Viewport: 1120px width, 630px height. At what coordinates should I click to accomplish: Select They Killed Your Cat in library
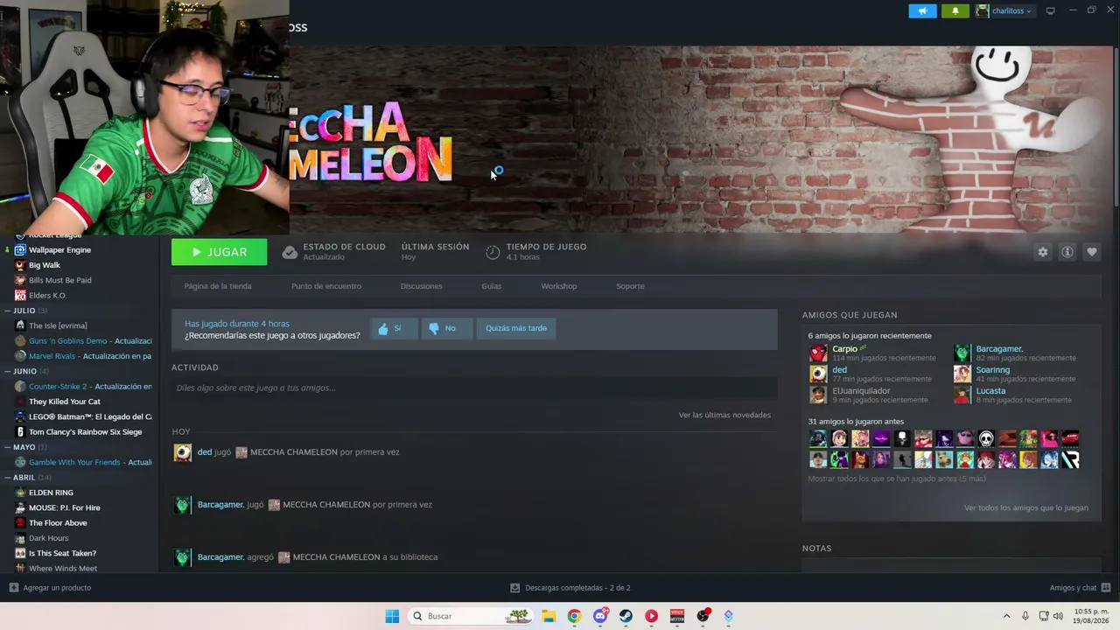coord(65,402)
